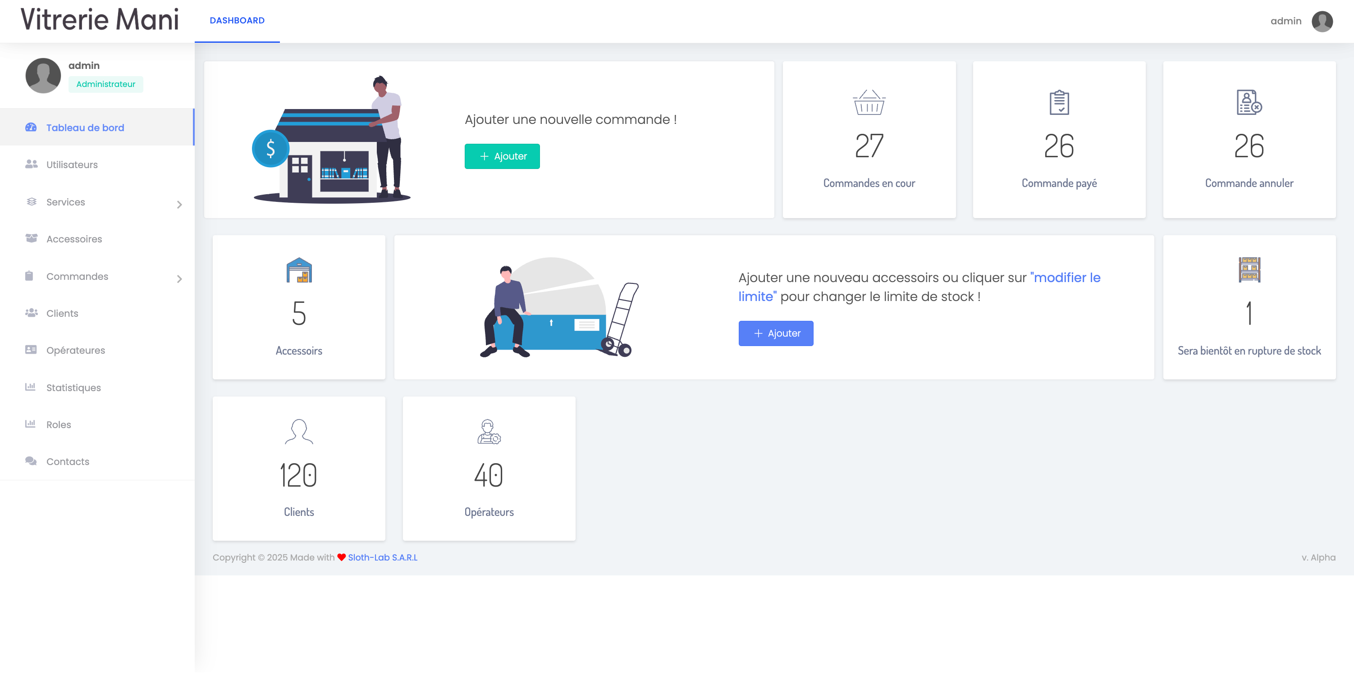The width and height of the screenshot is (1354, 693).
Task: Click the basket icon above Commandes en cour
Action: pos(869,102)
